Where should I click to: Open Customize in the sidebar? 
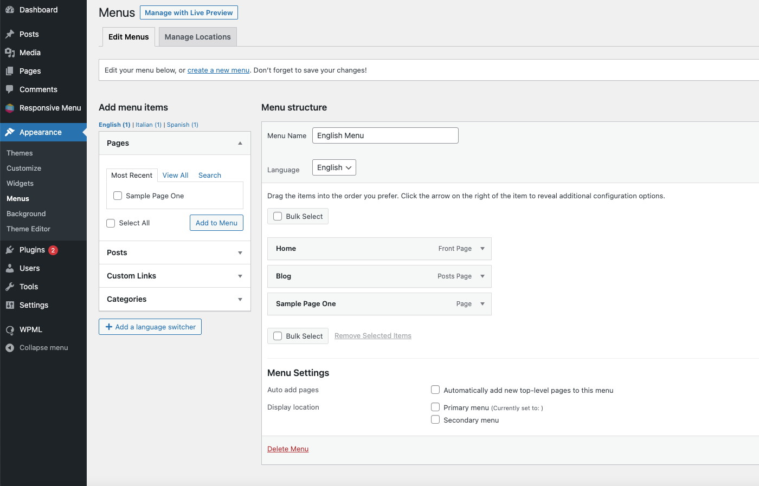[x=24, y=168]
